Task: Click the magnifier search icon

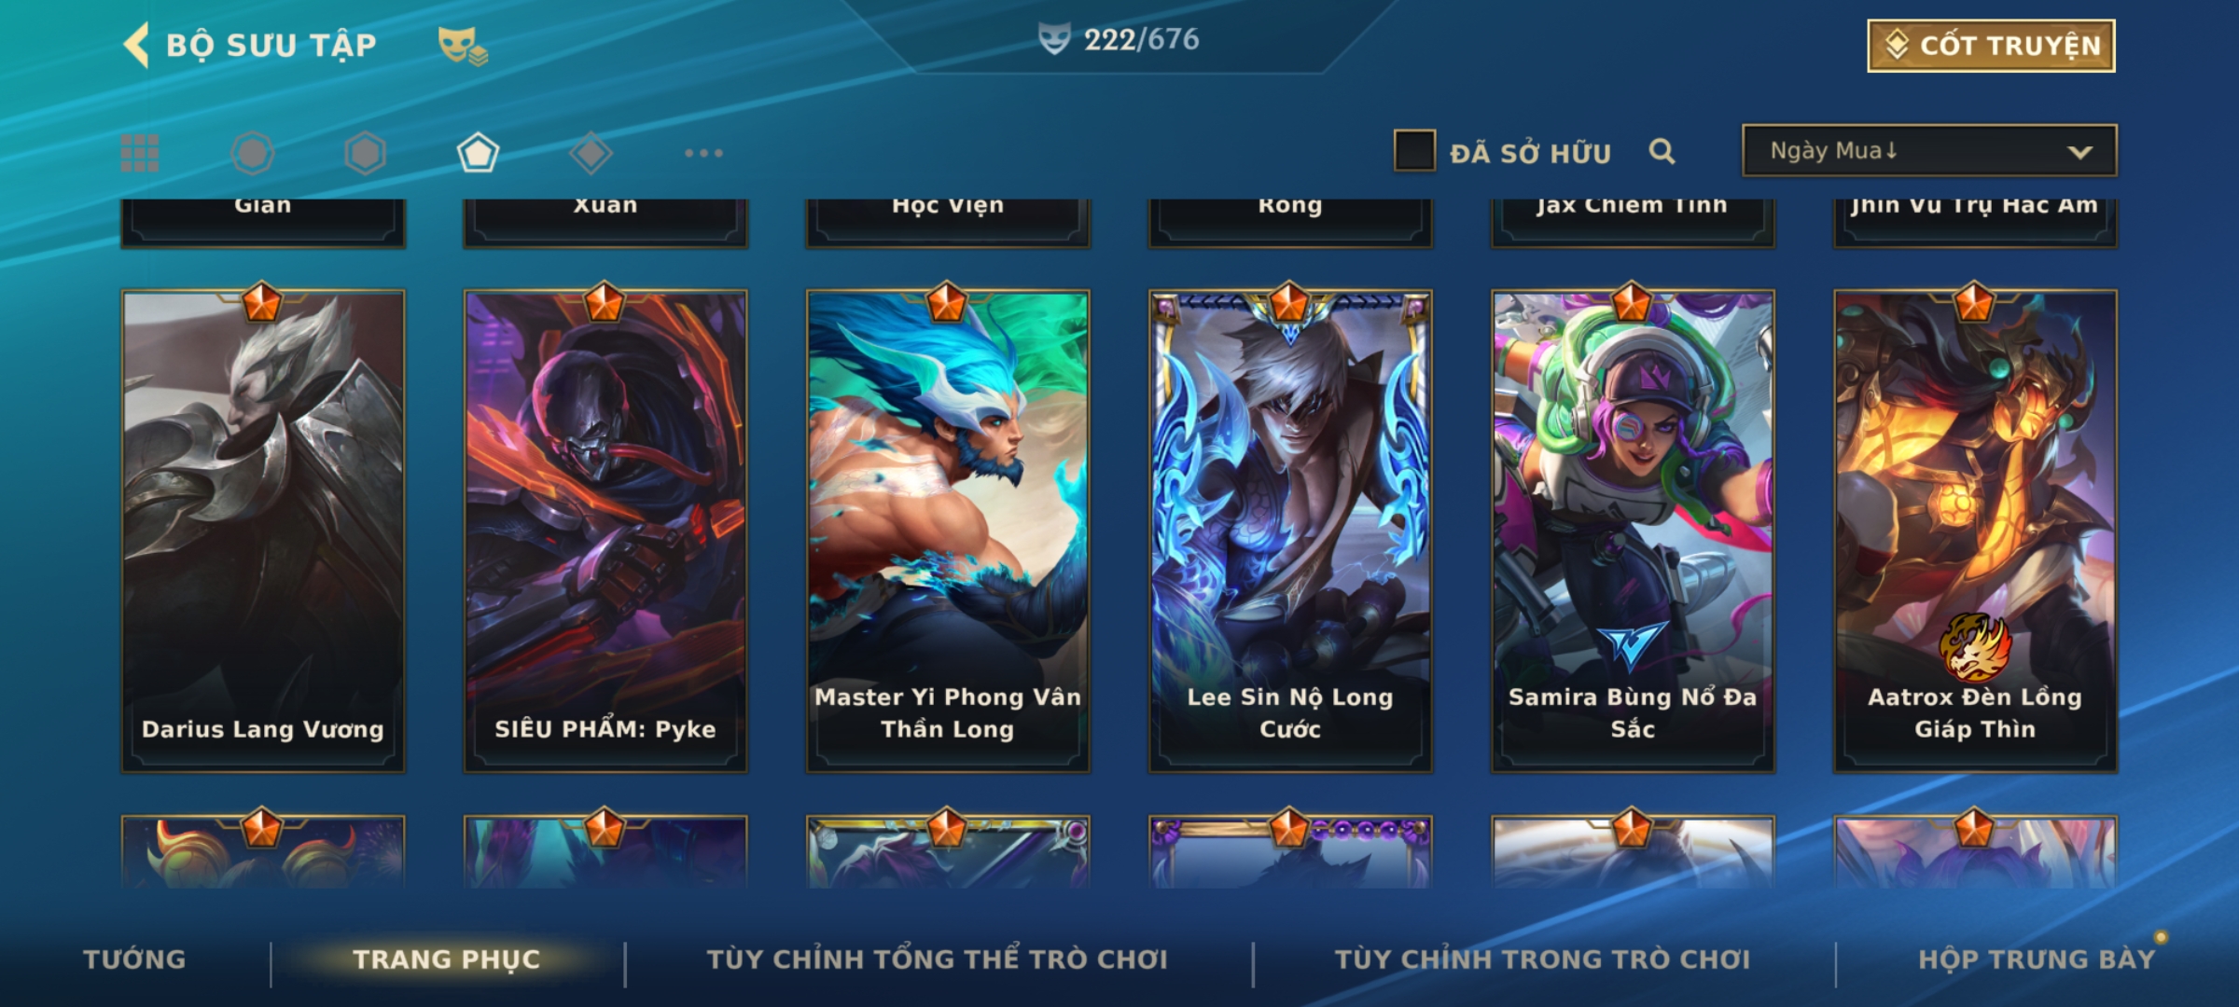Action: tap(1662, 151)
